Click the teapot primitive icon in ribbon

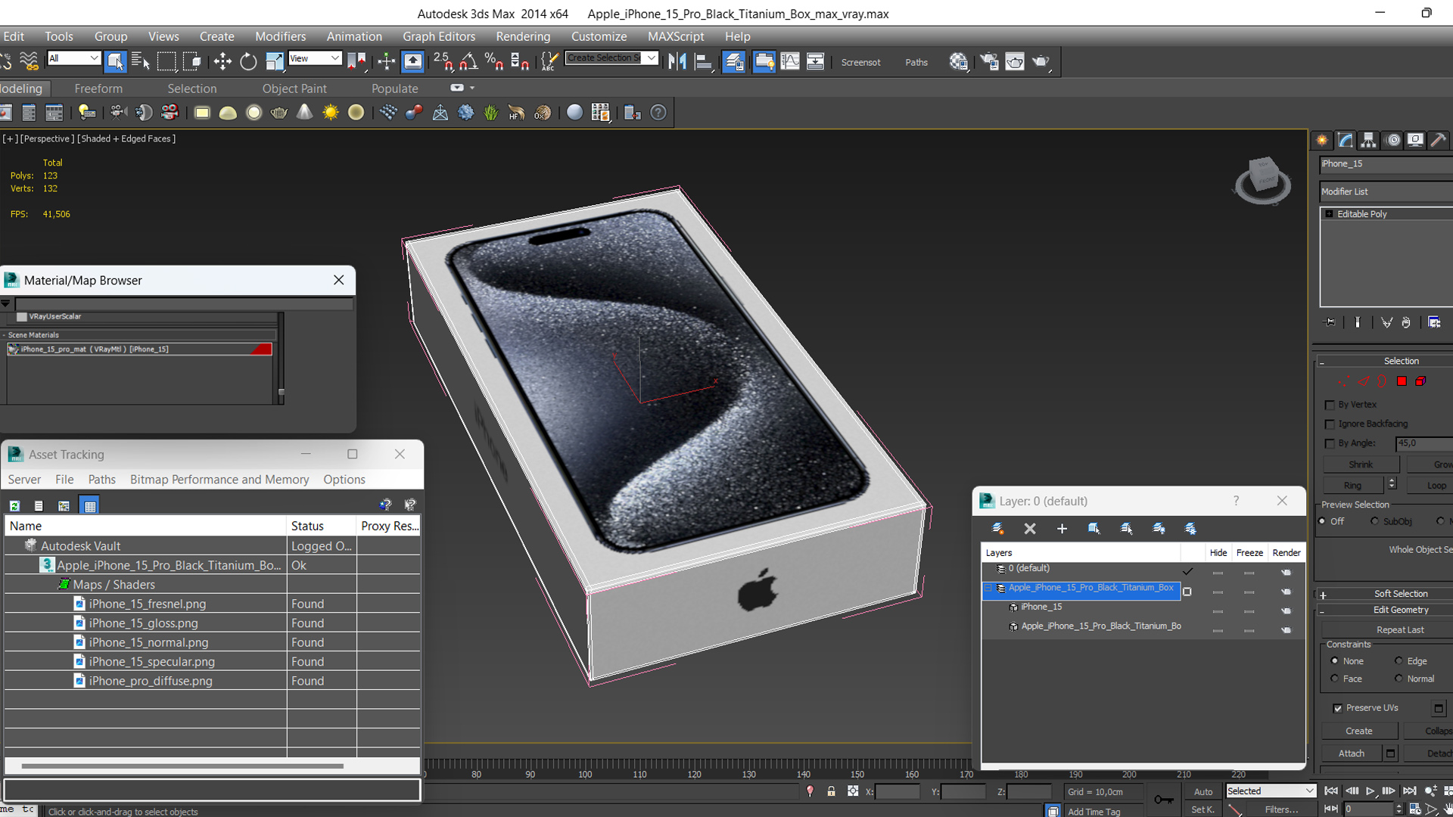click(279, 113)
